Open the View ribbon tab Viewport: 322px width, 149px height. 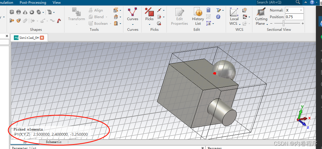tap(57, 3)
